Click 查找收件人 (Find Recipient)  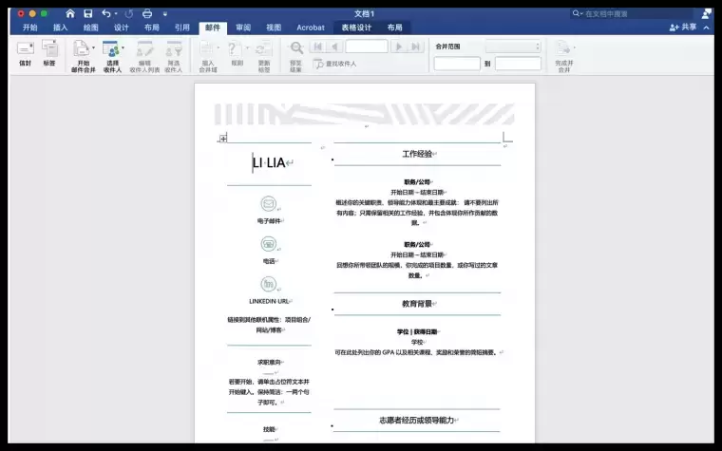click(x=334, y=64)
